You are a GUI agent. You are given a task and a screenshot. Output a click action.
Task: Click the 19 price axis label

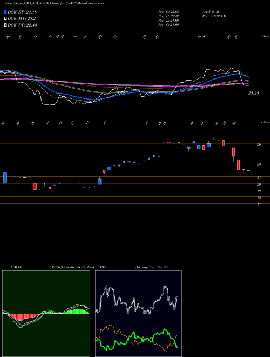tap(259, 191)
